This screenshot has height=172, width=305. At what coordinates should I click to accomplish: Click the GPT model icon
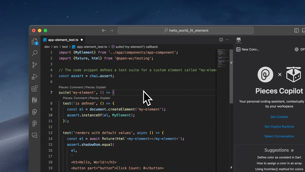296,49
